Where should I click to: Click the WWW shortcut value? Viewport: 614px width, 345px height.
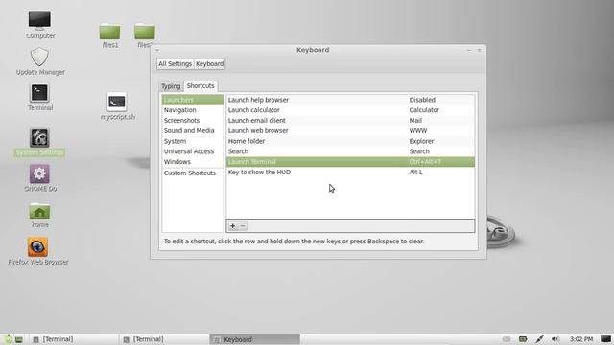(x=418, y=130)
